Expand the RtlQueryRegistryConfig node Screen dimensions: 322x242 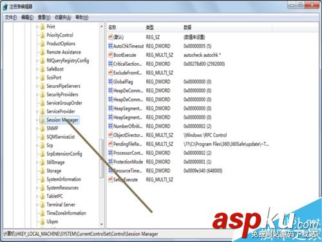tap(37, 61)
